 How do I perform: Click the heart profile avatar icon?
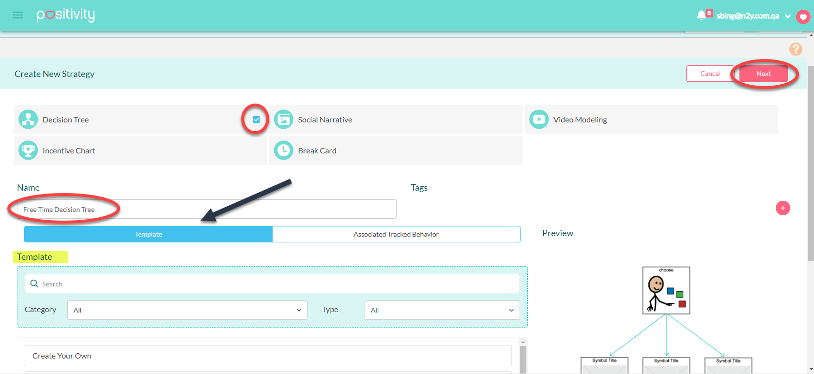click(x=803, y=17)
